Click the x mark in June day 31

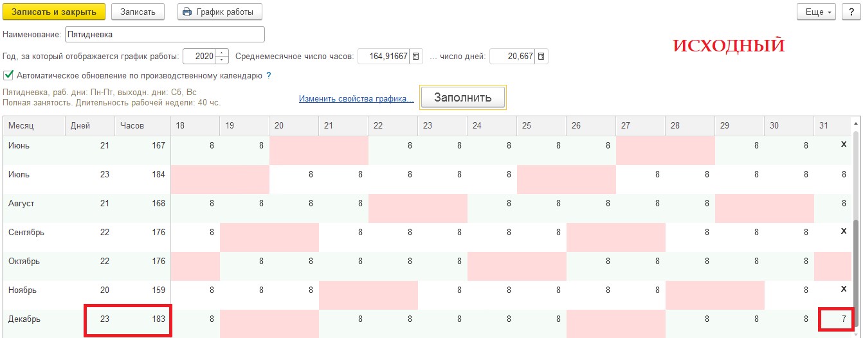click(x=844, y=145)
